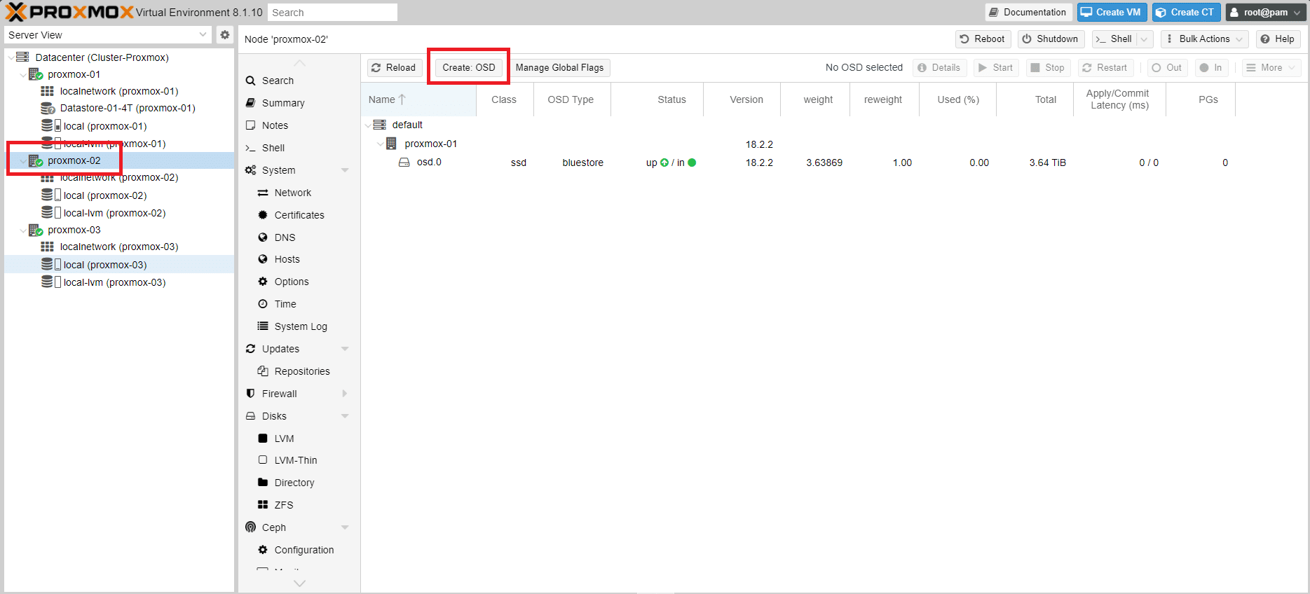This screenshot has width=1310, height=594.
Task: Open Server View settings gear
Action: [225, 34]
